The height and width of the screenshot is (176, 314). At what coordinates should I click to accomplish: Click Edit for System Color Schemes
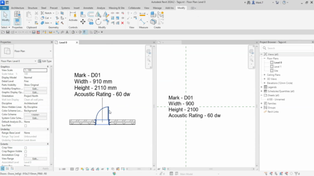(35, 118)
